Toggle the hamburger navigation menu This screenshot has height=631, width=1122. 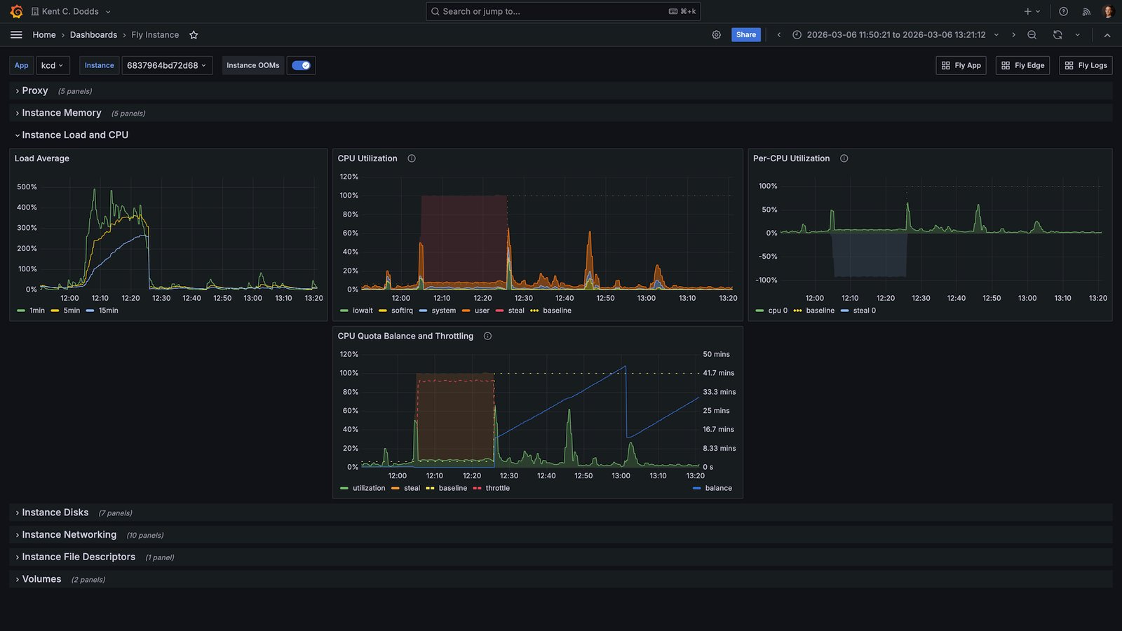pos(16,34)
